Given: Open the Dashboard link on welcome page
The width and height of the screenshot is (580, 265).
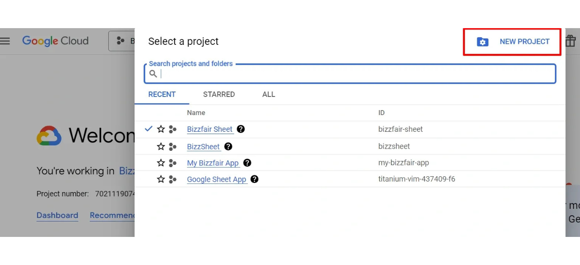Looking at the screenshot, I should (x=58, y=216).
